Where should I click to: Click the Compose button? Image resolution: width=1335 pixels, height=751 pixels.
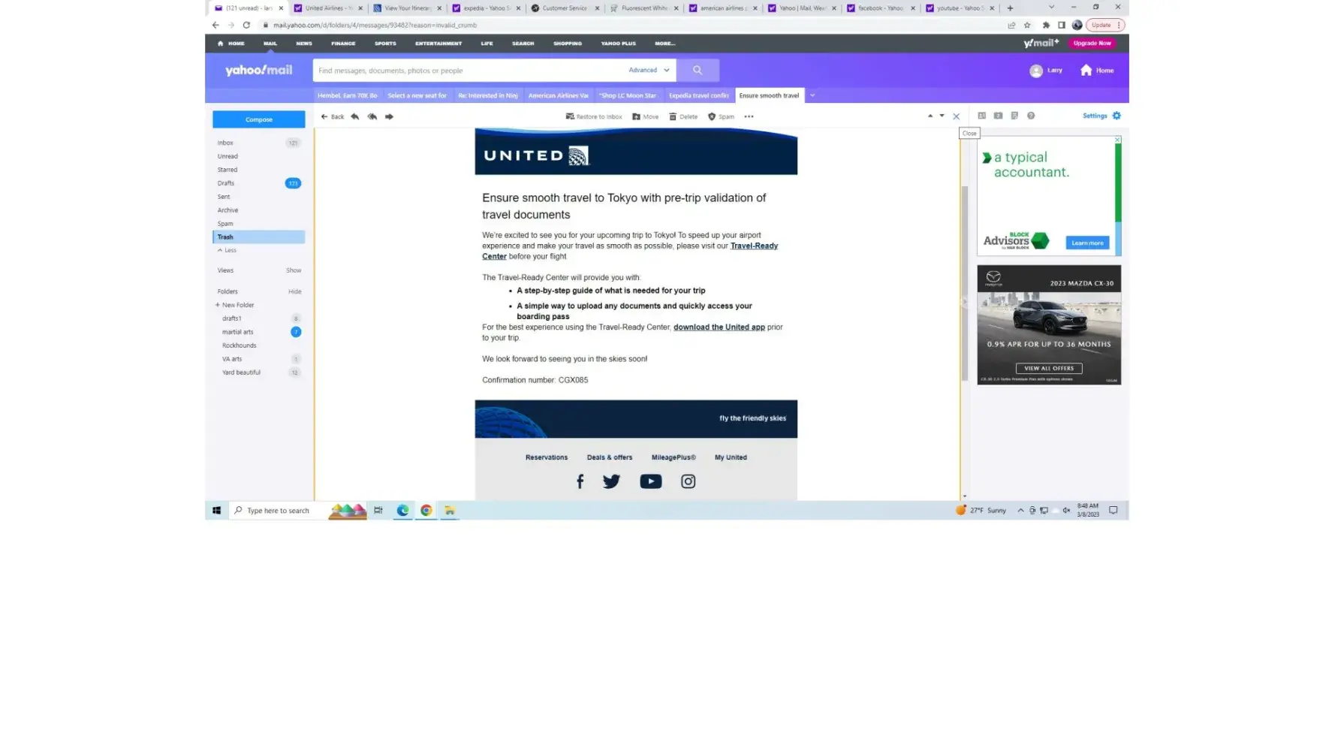(258, 119)
